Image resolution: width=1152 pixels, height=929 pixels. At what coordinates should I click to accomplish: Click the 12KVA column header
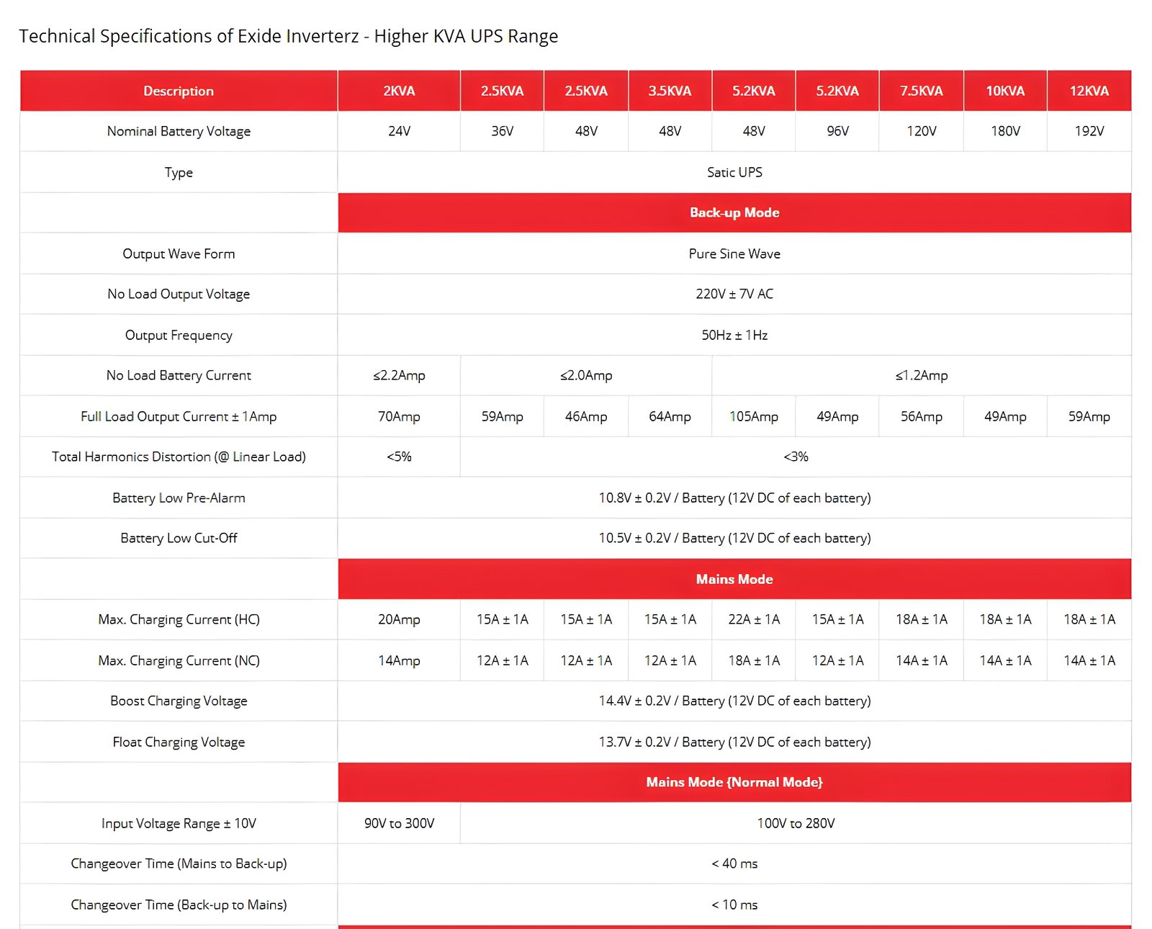(1089, 91)
